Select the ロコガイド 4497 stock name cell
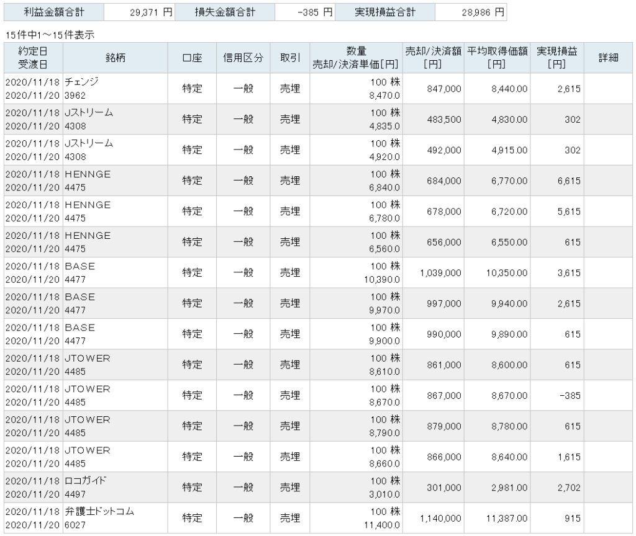The height and width of the screenshot is (536, 636). [x=115, y=488]
